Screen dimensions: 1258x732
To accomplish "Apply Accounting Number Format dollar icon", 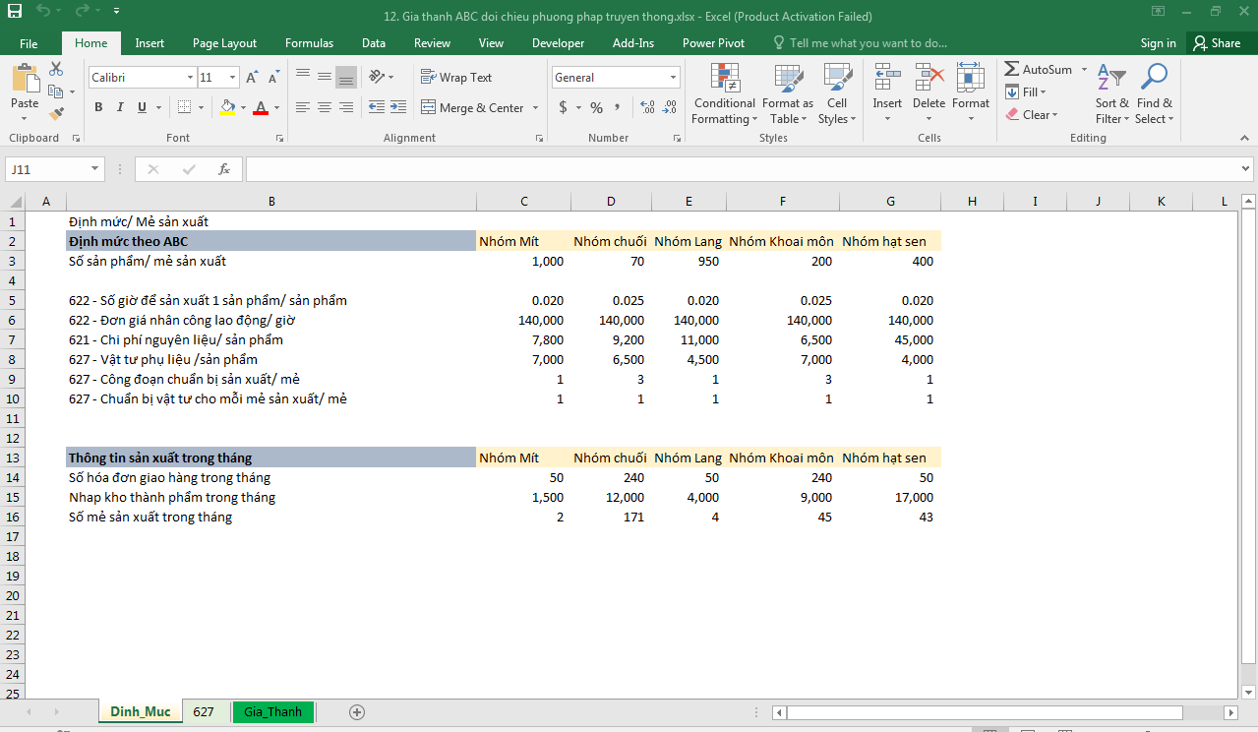I will (563, 107).
